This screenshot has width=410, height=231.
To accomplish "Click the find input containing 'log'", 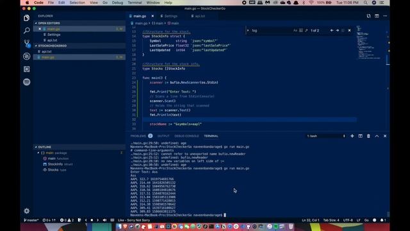I will [271, 30].
